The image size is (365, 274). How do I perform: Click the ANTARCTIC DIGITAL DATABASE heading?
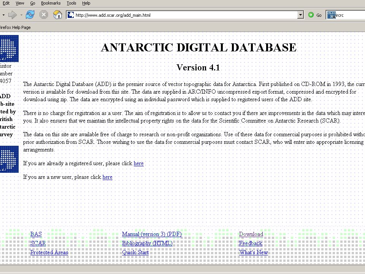(198, 48)
